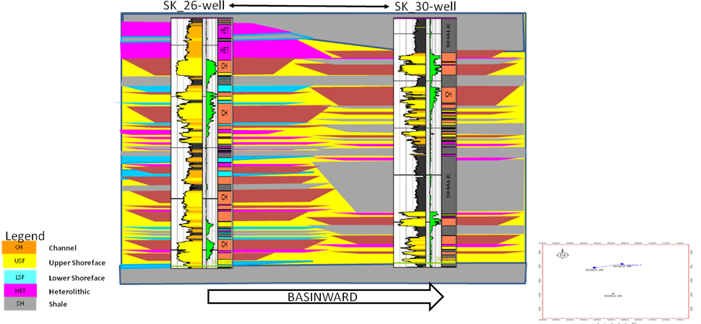Pick the cyan LSF legend swatch
The height and width of the screenshot is (324, 701).
click(19, 276)
